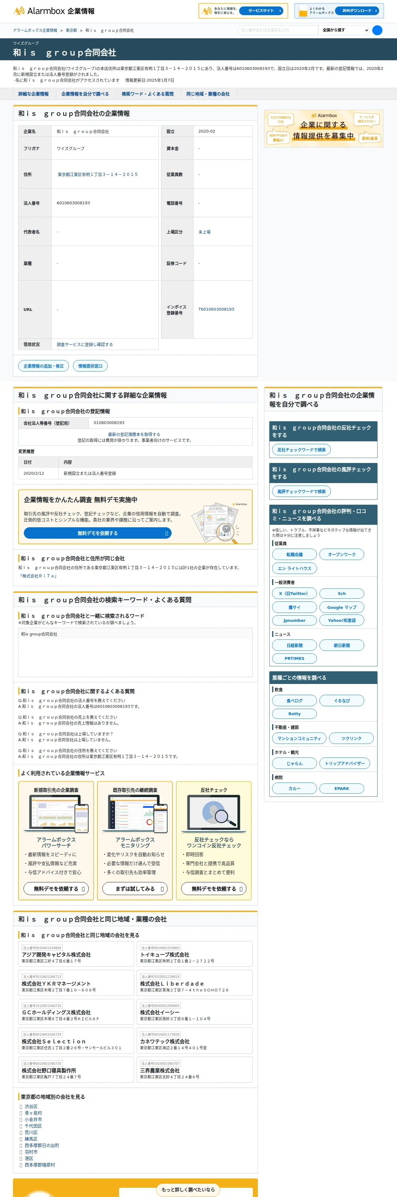
Task: Open the 株式会社ＲｉＴａ company link
Action: click(38, 576)
